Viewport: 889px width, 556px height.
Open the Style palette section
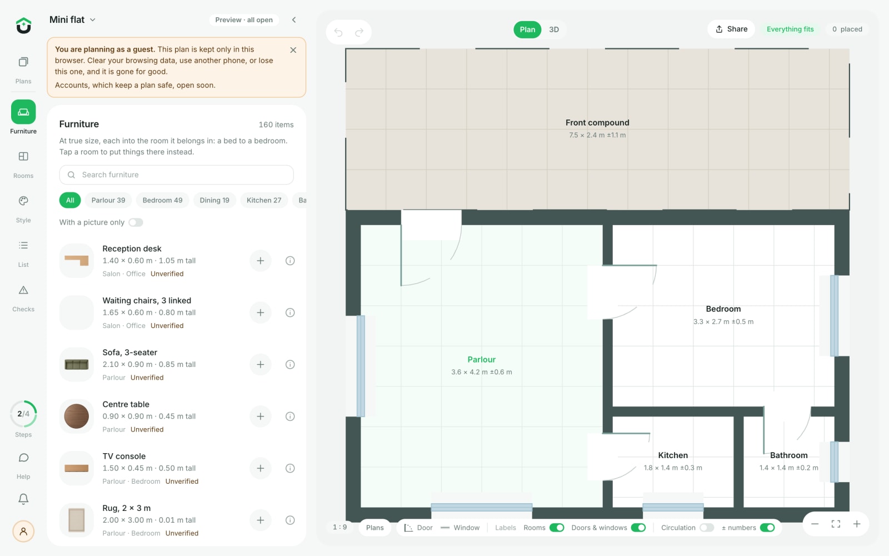23,209
